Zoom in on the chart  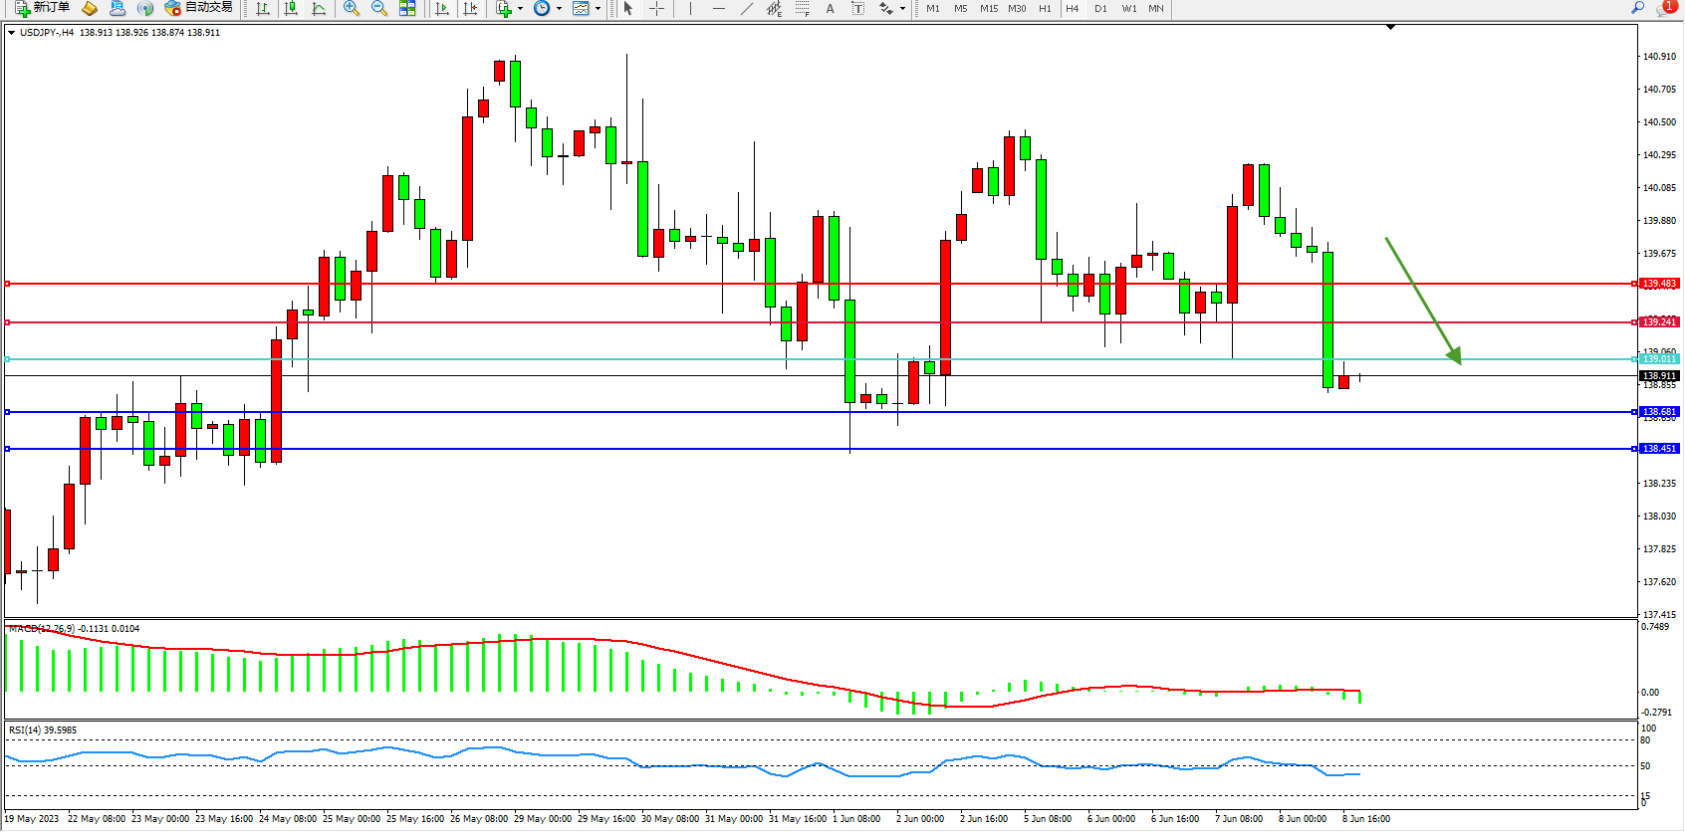[x=351, y=8]
